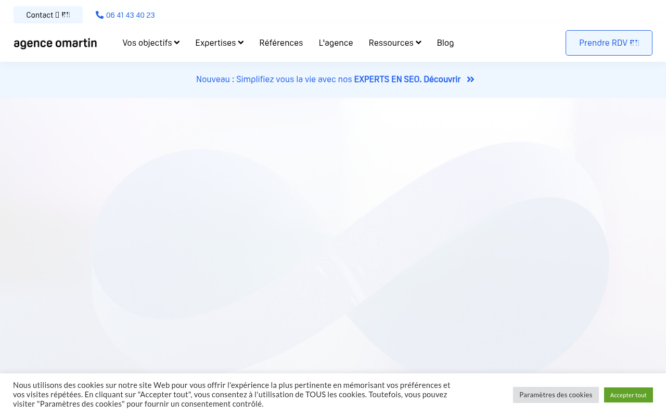Click the cookie notice text starting "Nous utilisons des cookies"
666x416 pixels.
232,394
